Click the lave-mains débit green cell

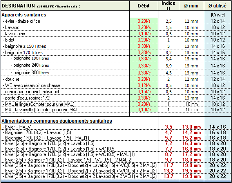coord(144,34)
